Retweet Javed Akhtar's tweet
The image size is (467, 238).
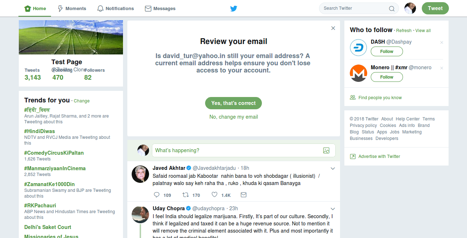185,194
